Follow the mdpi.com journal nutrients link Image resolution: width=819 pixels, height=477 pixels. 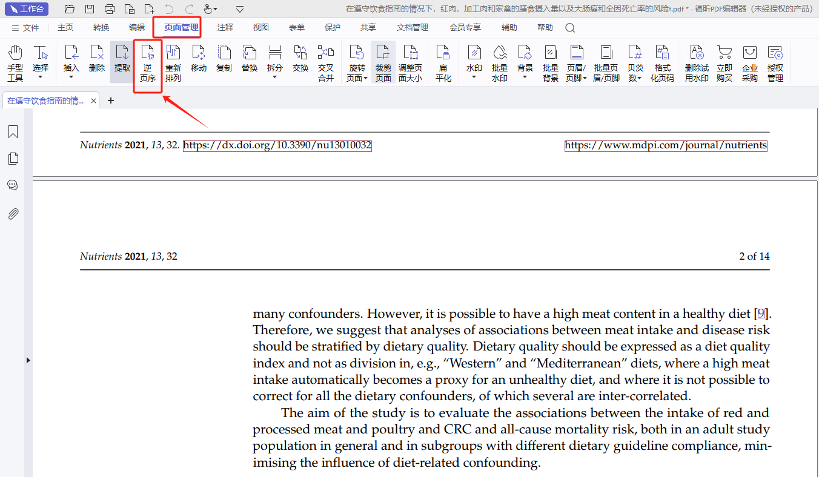(665, 145)
